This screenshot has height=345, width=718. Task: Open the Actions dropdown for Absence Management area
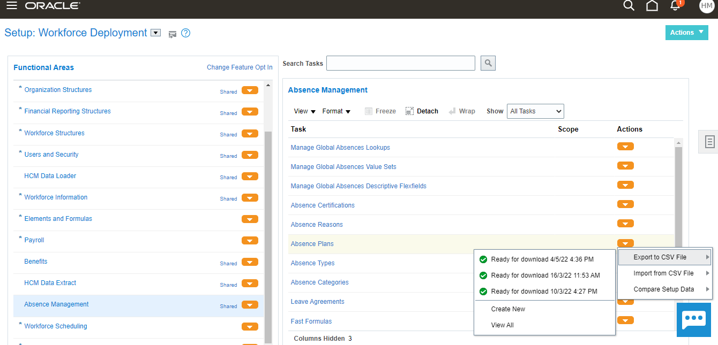250,305
